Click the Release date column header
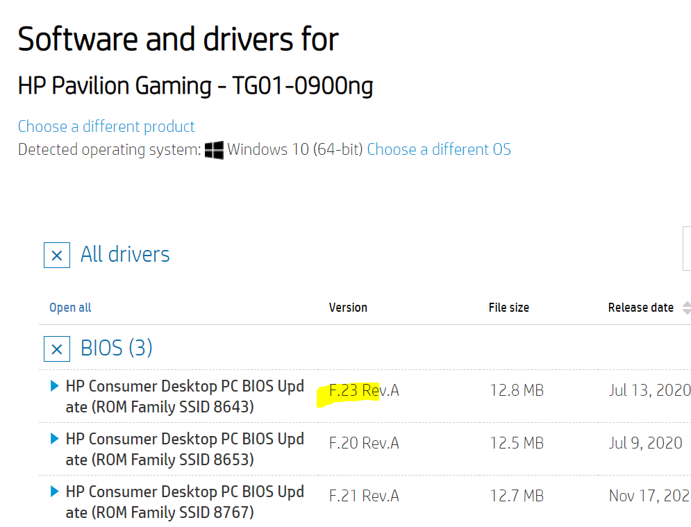691x527 pixels. tap(641, 308)
